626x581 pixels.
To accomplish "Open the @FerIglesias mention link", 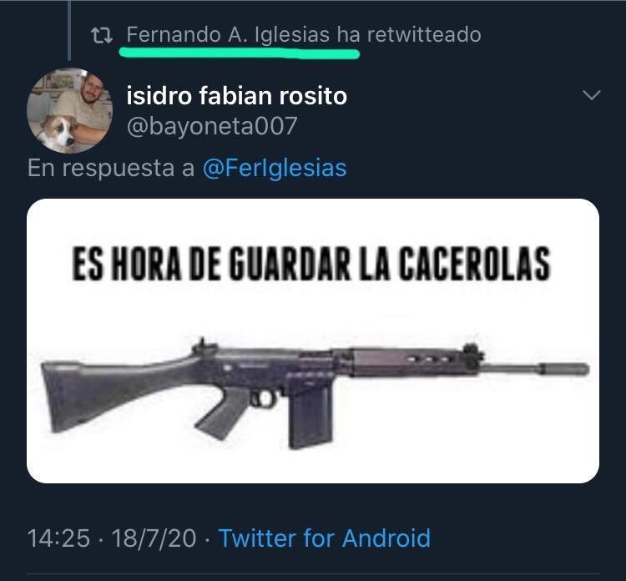I will point(275,168).
